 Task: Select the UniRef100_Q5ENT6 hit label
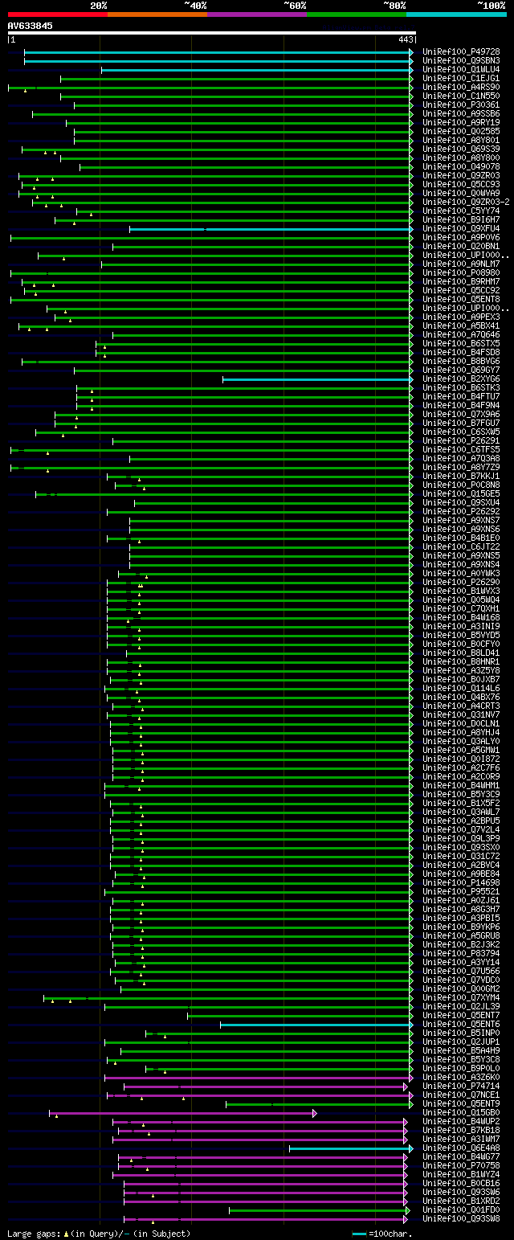click(461, 1025)
